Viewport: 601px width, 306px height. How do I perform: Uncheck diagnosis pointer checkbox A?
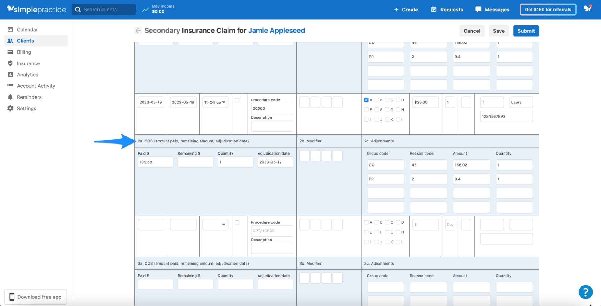click(x=366, y=99)
